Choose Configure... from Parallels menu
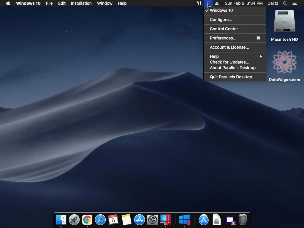 (x=235, y=20)
